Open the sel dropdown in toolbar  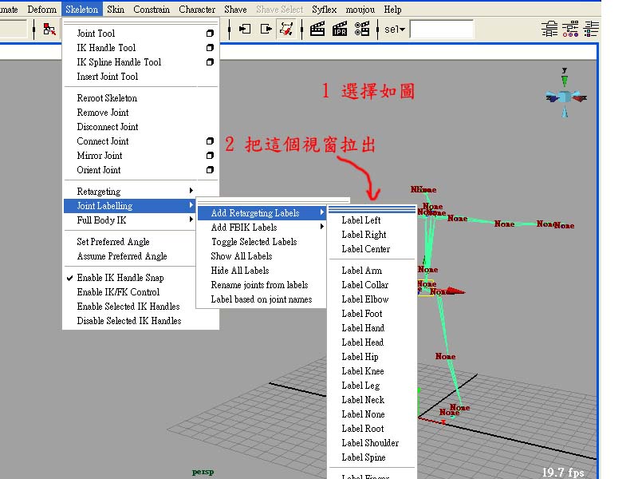[395, 30]
